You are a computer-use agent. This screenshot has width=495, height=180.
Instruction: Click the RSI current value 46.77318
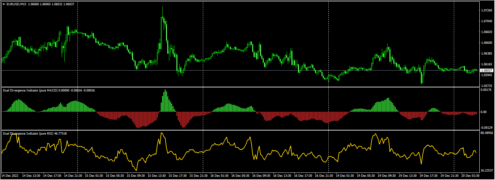60,133
